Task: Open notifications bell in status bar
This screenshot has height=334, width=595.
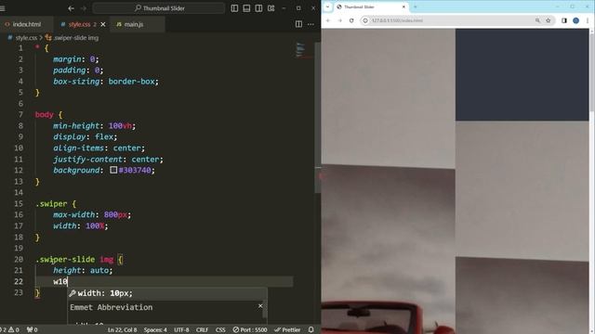Action: point(311,330)
